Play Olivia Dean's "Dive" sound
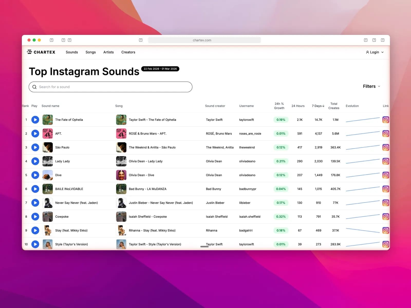 (x=35, y=175)
